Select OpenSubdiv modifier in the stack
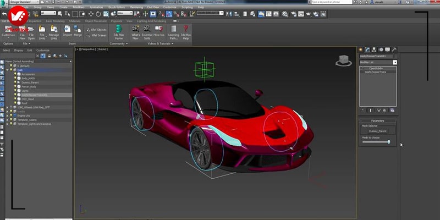This screenshot has width=440, height=220. [x=376, y=68]
